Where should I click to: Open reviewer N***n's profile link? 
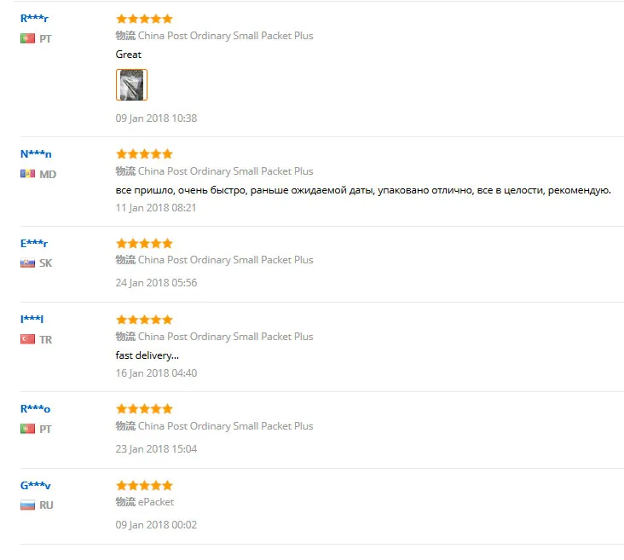tap(36, 154)
